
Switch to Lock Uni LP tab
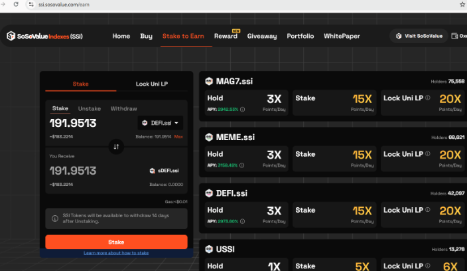pos(152,84)
